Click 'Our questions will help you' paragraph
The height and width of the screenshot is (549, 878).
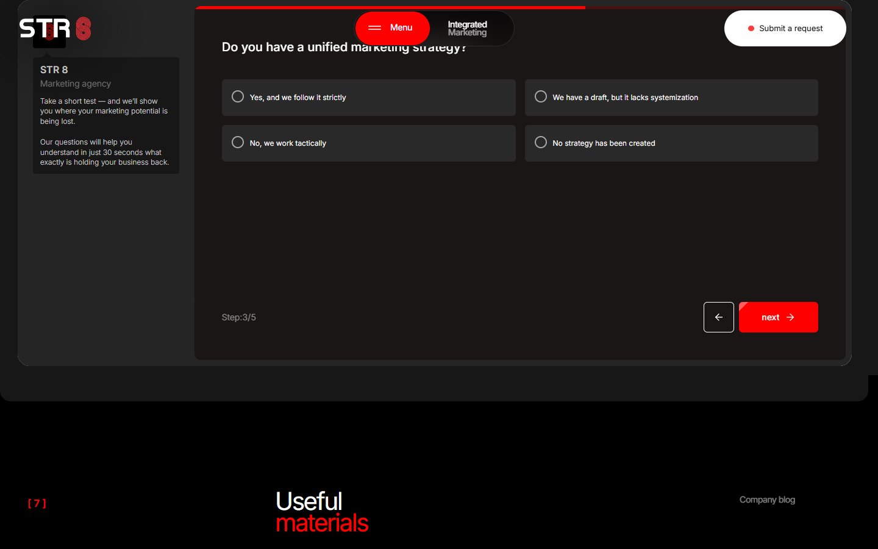[104, 152]
